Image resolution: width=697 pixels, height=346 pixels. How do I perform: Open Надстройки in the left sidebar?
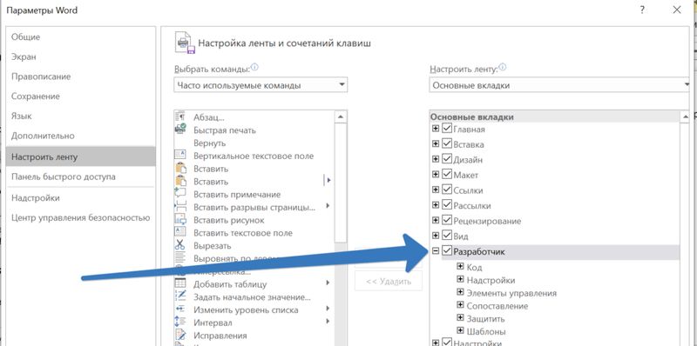click(81, 198)
